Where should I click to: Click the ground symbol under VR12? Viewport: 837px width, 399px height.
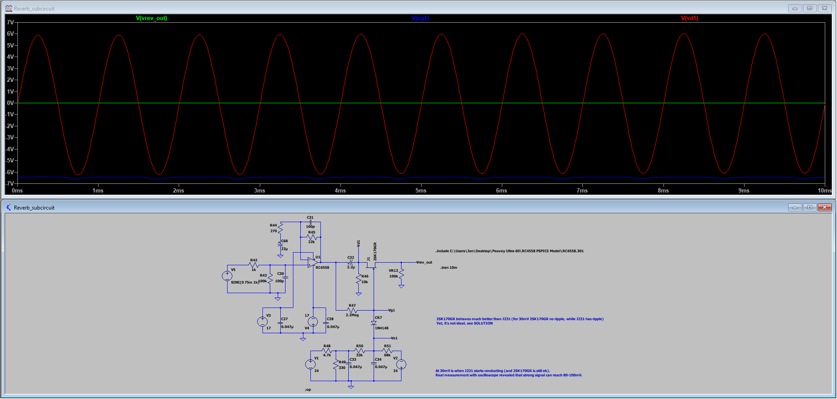(401, 286)
